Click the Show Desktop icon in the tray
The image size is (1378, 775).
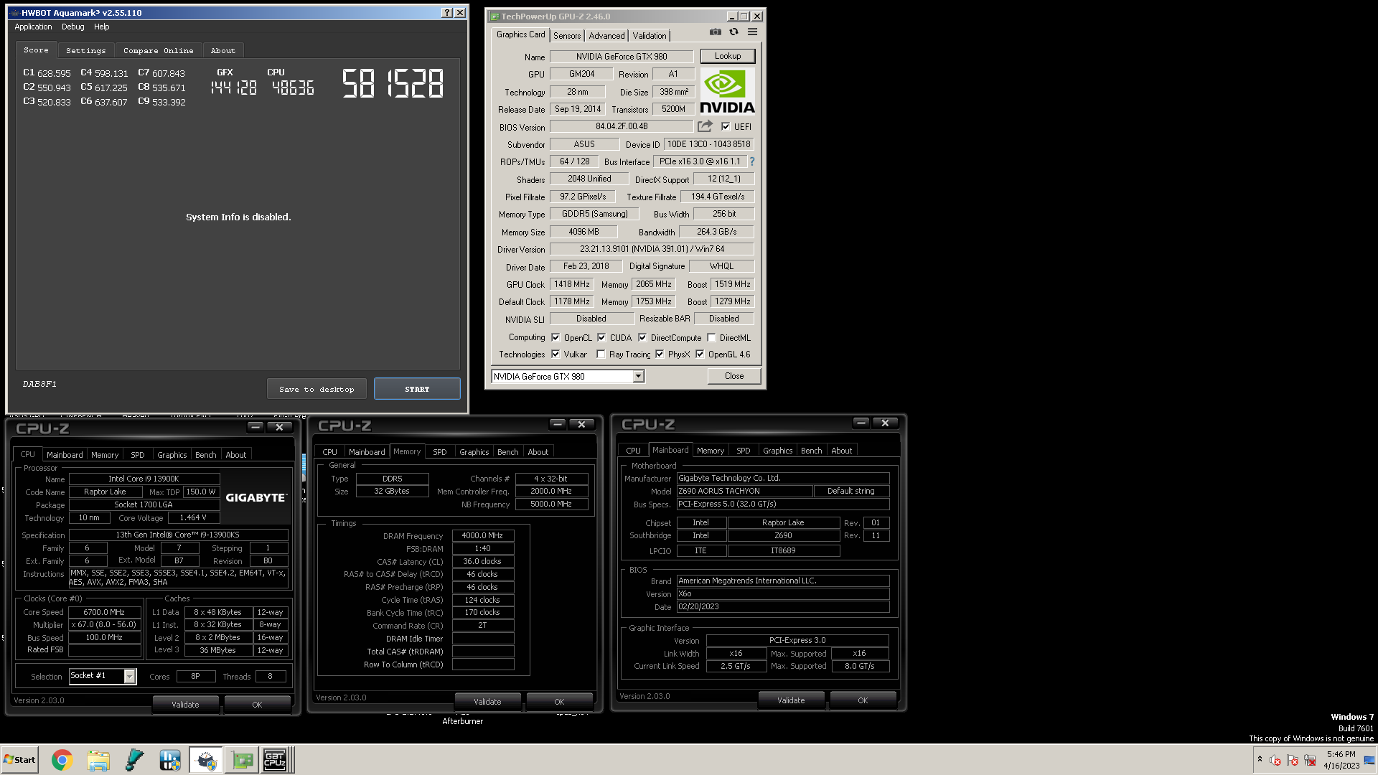coord(1369,760)
